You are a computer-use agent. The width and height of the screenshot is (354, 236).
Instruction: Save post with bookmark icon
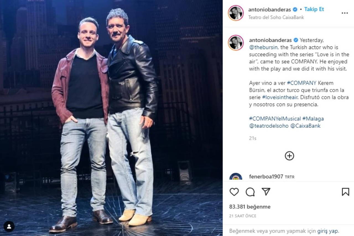click(x=345, y=192)
